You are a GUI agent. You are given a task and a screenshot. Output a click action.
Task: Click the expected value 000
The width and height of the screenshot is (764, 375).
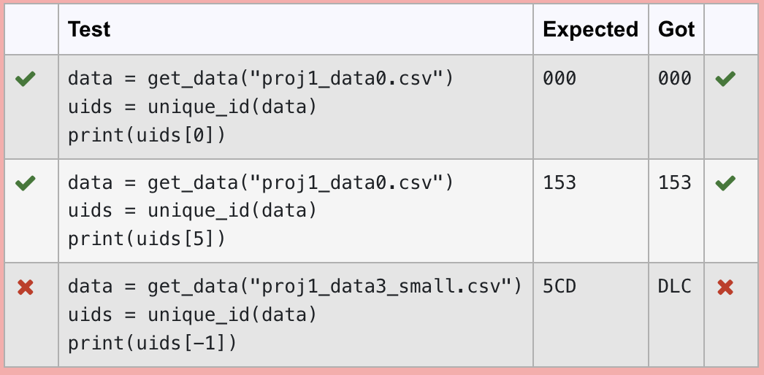tap(559, 78)
